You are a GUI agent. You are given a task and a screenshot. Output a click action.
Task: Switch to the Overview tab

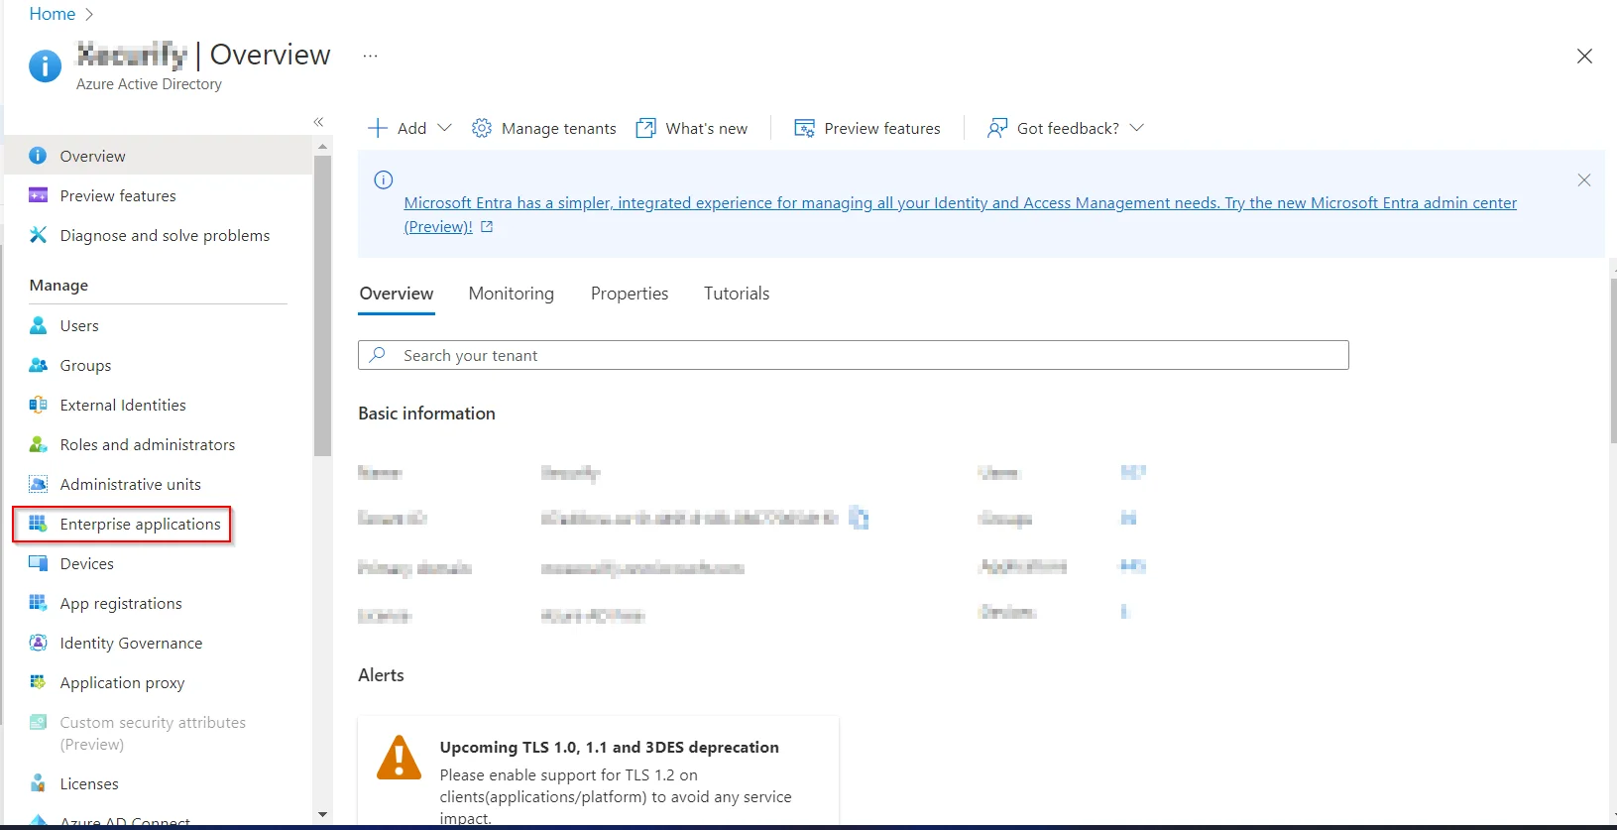397,294
